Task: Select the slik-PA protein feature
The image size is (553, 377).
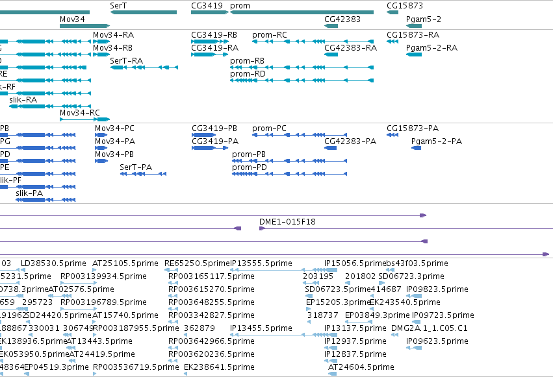Action: click(x=45, y=200)
